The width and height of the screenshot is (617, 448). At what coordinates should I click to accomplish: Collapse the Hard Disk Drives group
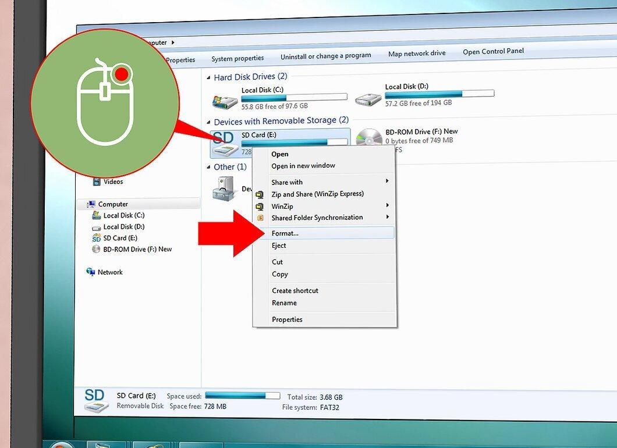pos(208,78)
